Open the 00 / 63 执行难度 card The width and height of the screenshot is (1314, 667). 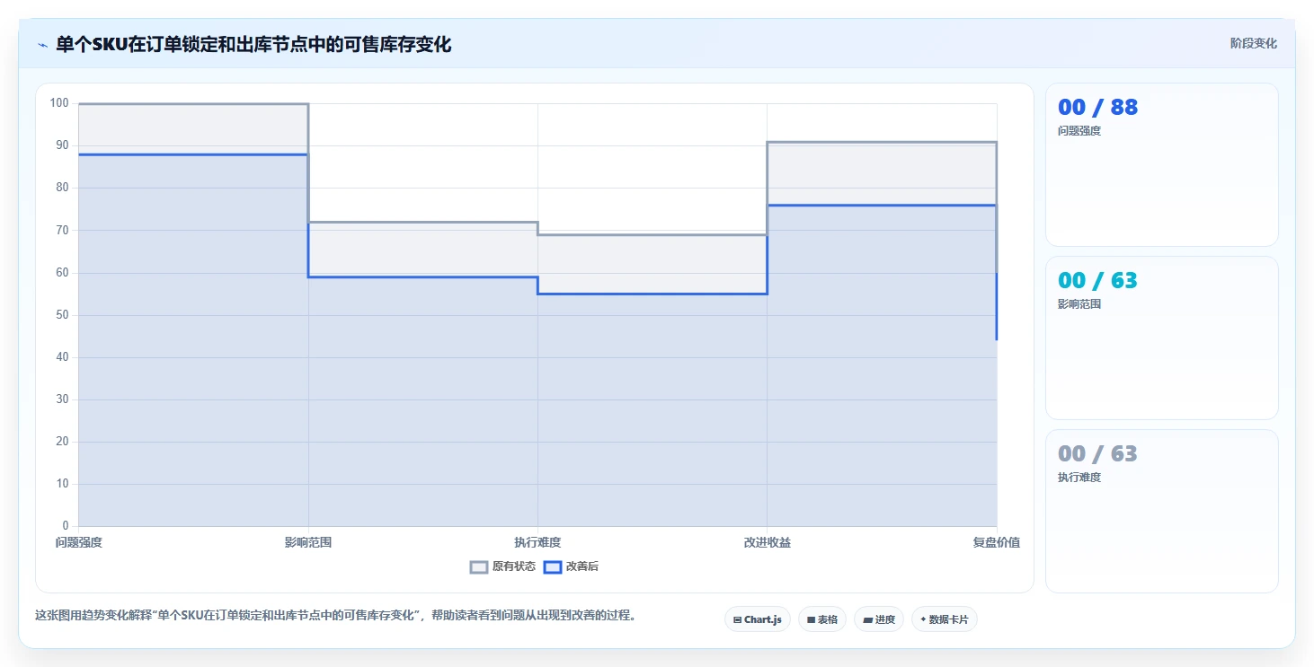coord(1161,512)
